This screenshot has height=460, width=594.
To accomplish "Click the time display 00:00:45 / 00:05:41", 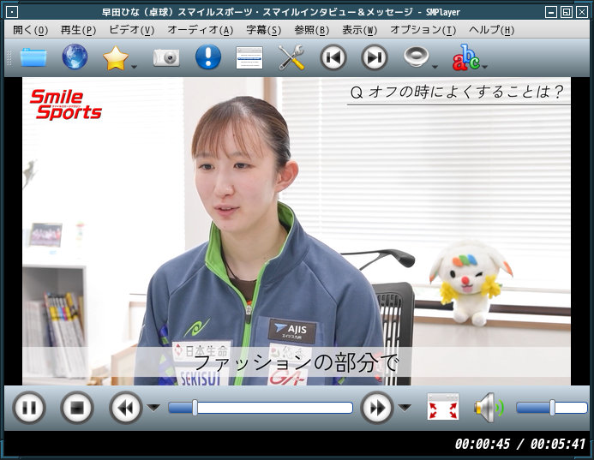I will pyautogui.click(x=520, y=444).
